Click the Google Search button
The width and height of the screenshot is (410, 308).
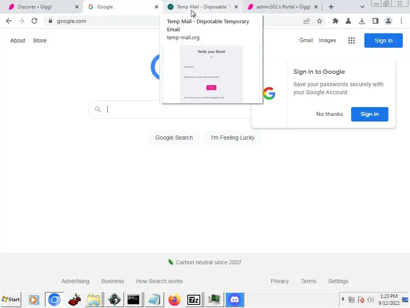174,138
